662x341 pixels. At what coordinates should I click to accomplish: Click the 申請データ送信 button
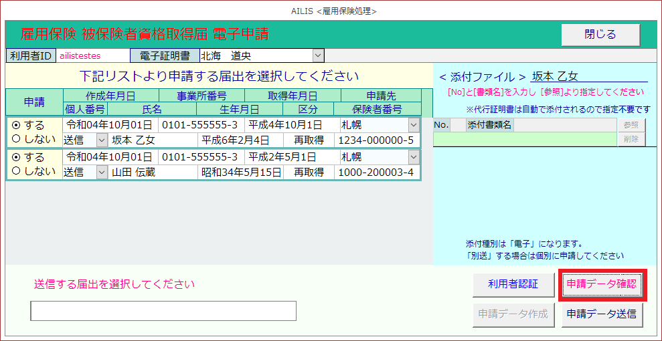point(602,314)
